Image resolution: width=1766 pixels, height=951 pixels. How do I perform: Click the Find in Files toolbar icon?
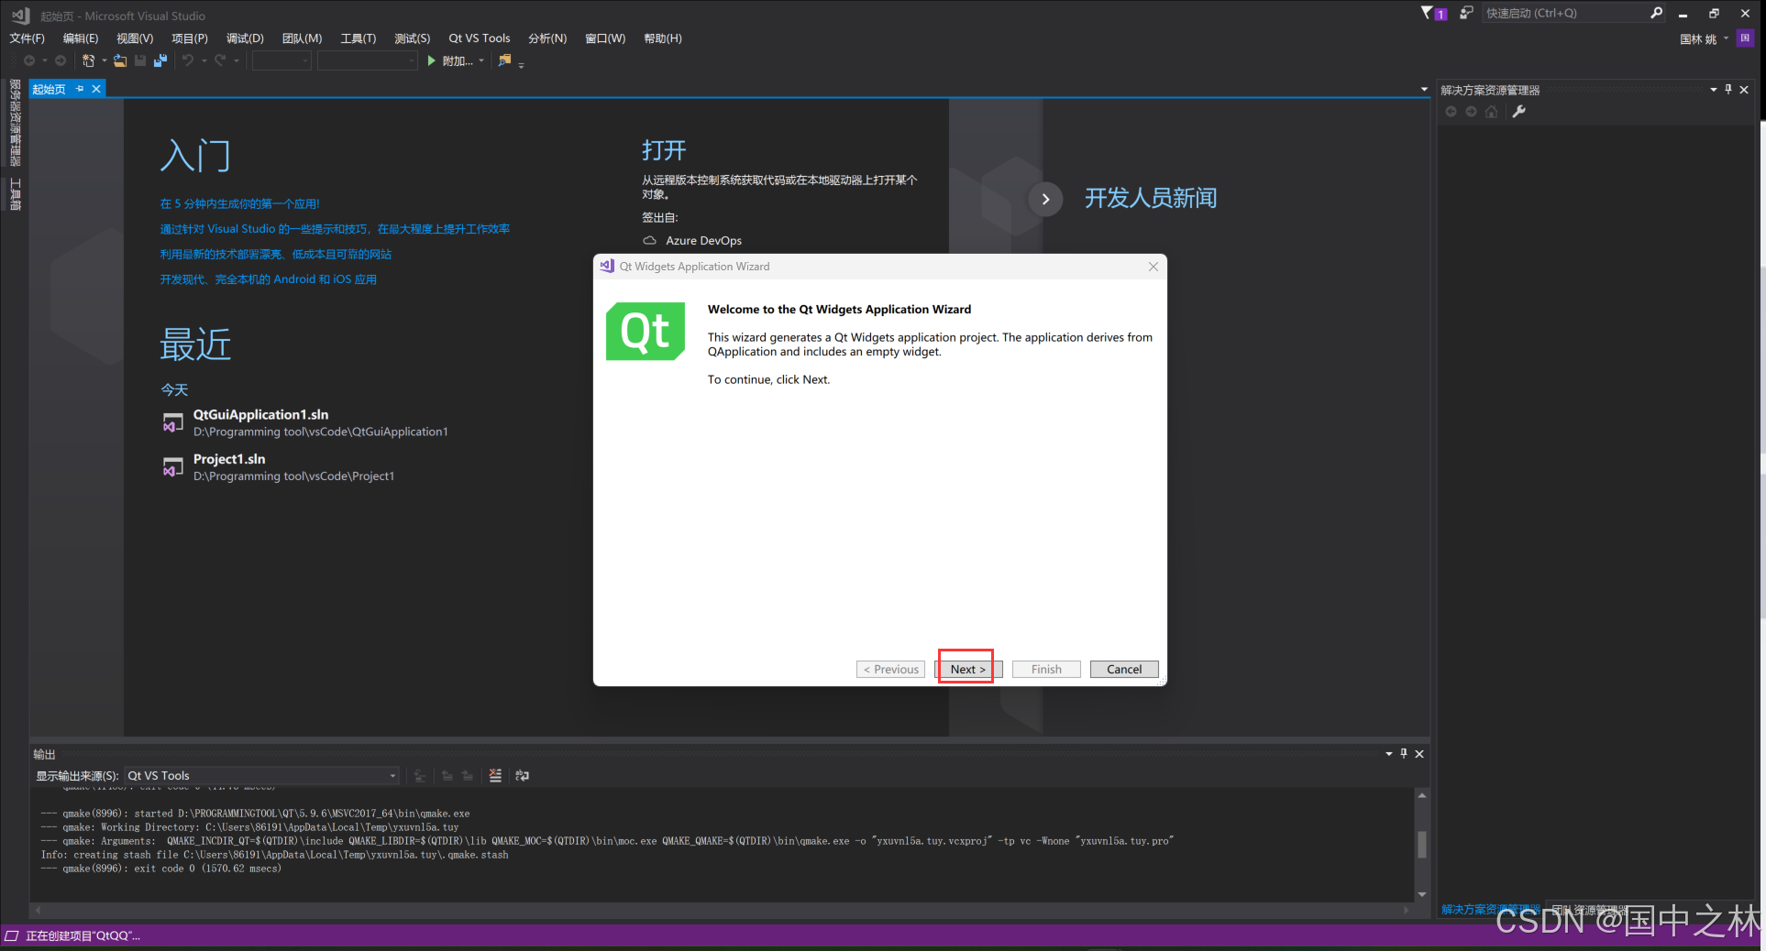(504, 60)
